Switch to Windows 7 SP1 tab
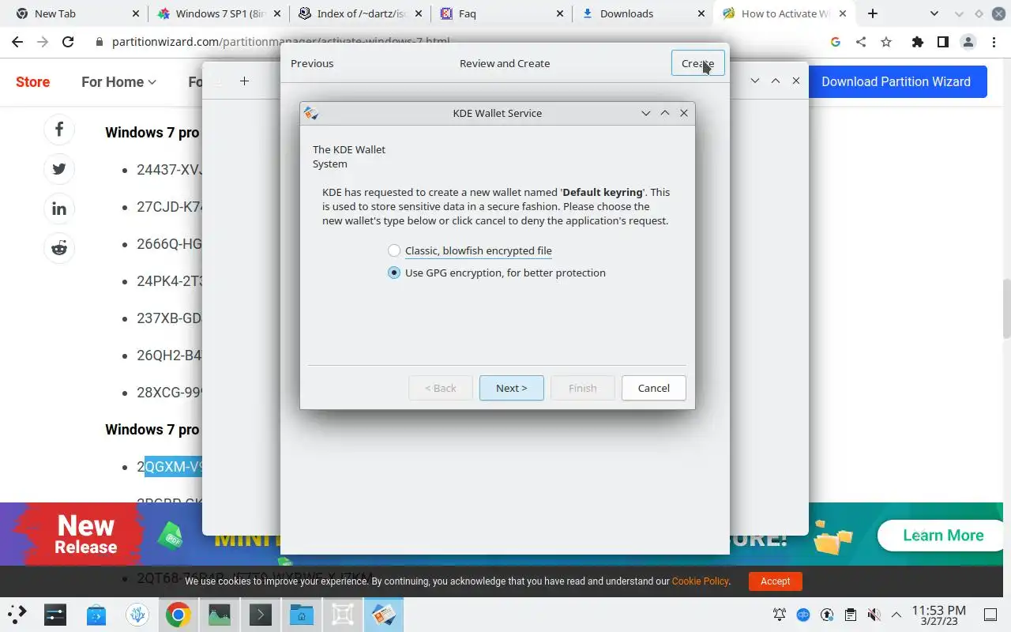Screen dimensions: 1011x632 coord(220,13)
